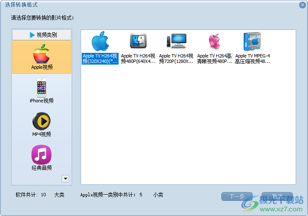Select the iPhone视频 label text
The width and height of the screenshot is (308, 216).
[41, 101]
